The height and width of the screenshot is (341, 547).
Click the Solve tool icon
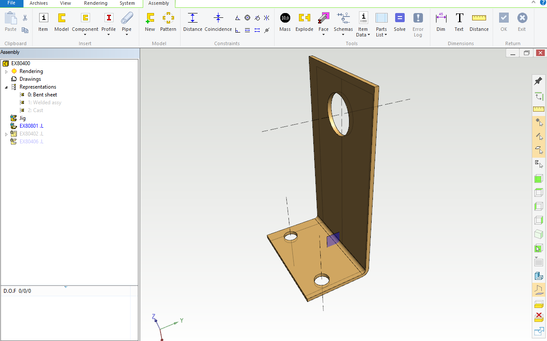pyautogui.click(x=399, y=22)
